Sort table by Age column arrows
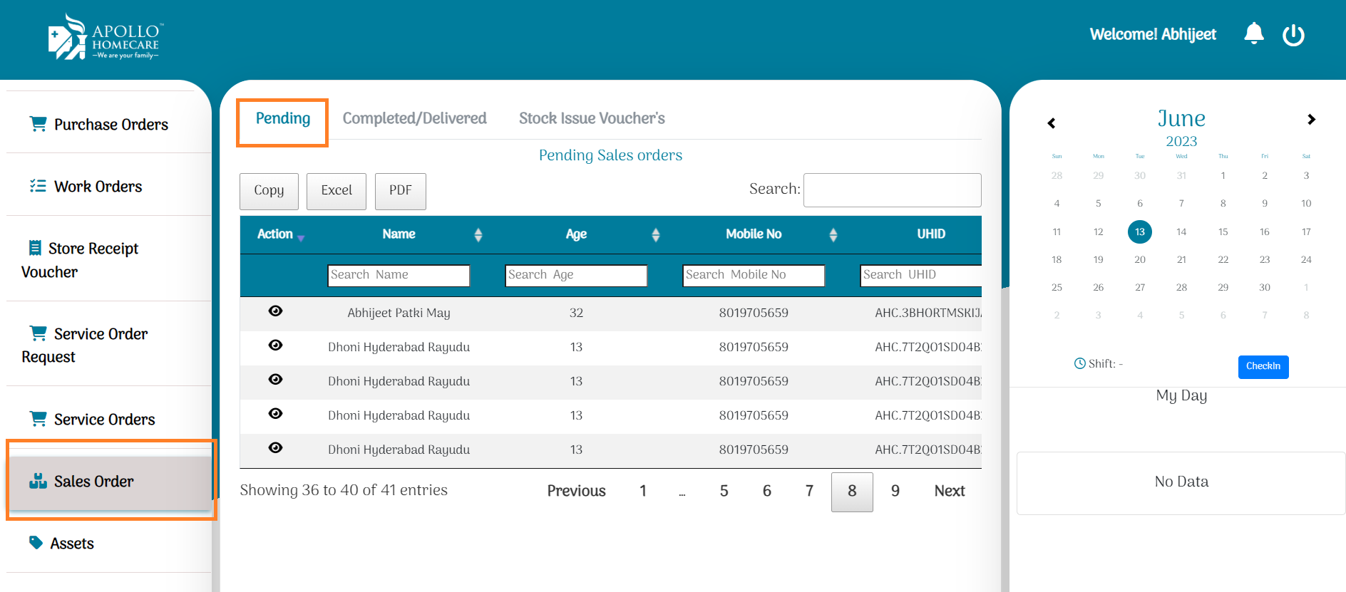The image size is (1346, 592). tap(655, 234)
